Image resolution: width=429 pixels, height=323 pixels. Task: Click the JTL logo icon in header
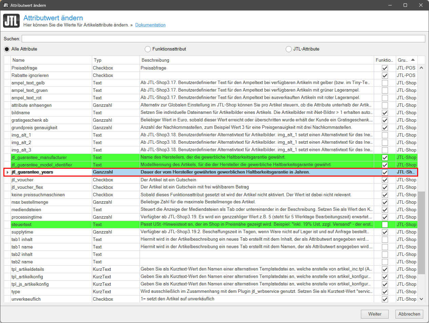[12, 21]
